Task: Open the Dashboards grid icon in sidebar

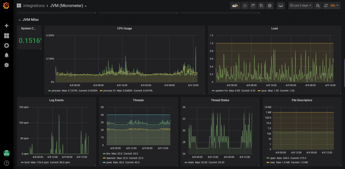Action: point(6,36)
